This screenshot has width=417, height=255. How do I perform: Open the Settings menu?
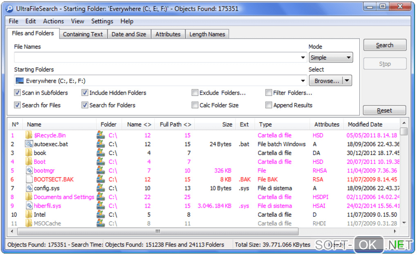102,21
